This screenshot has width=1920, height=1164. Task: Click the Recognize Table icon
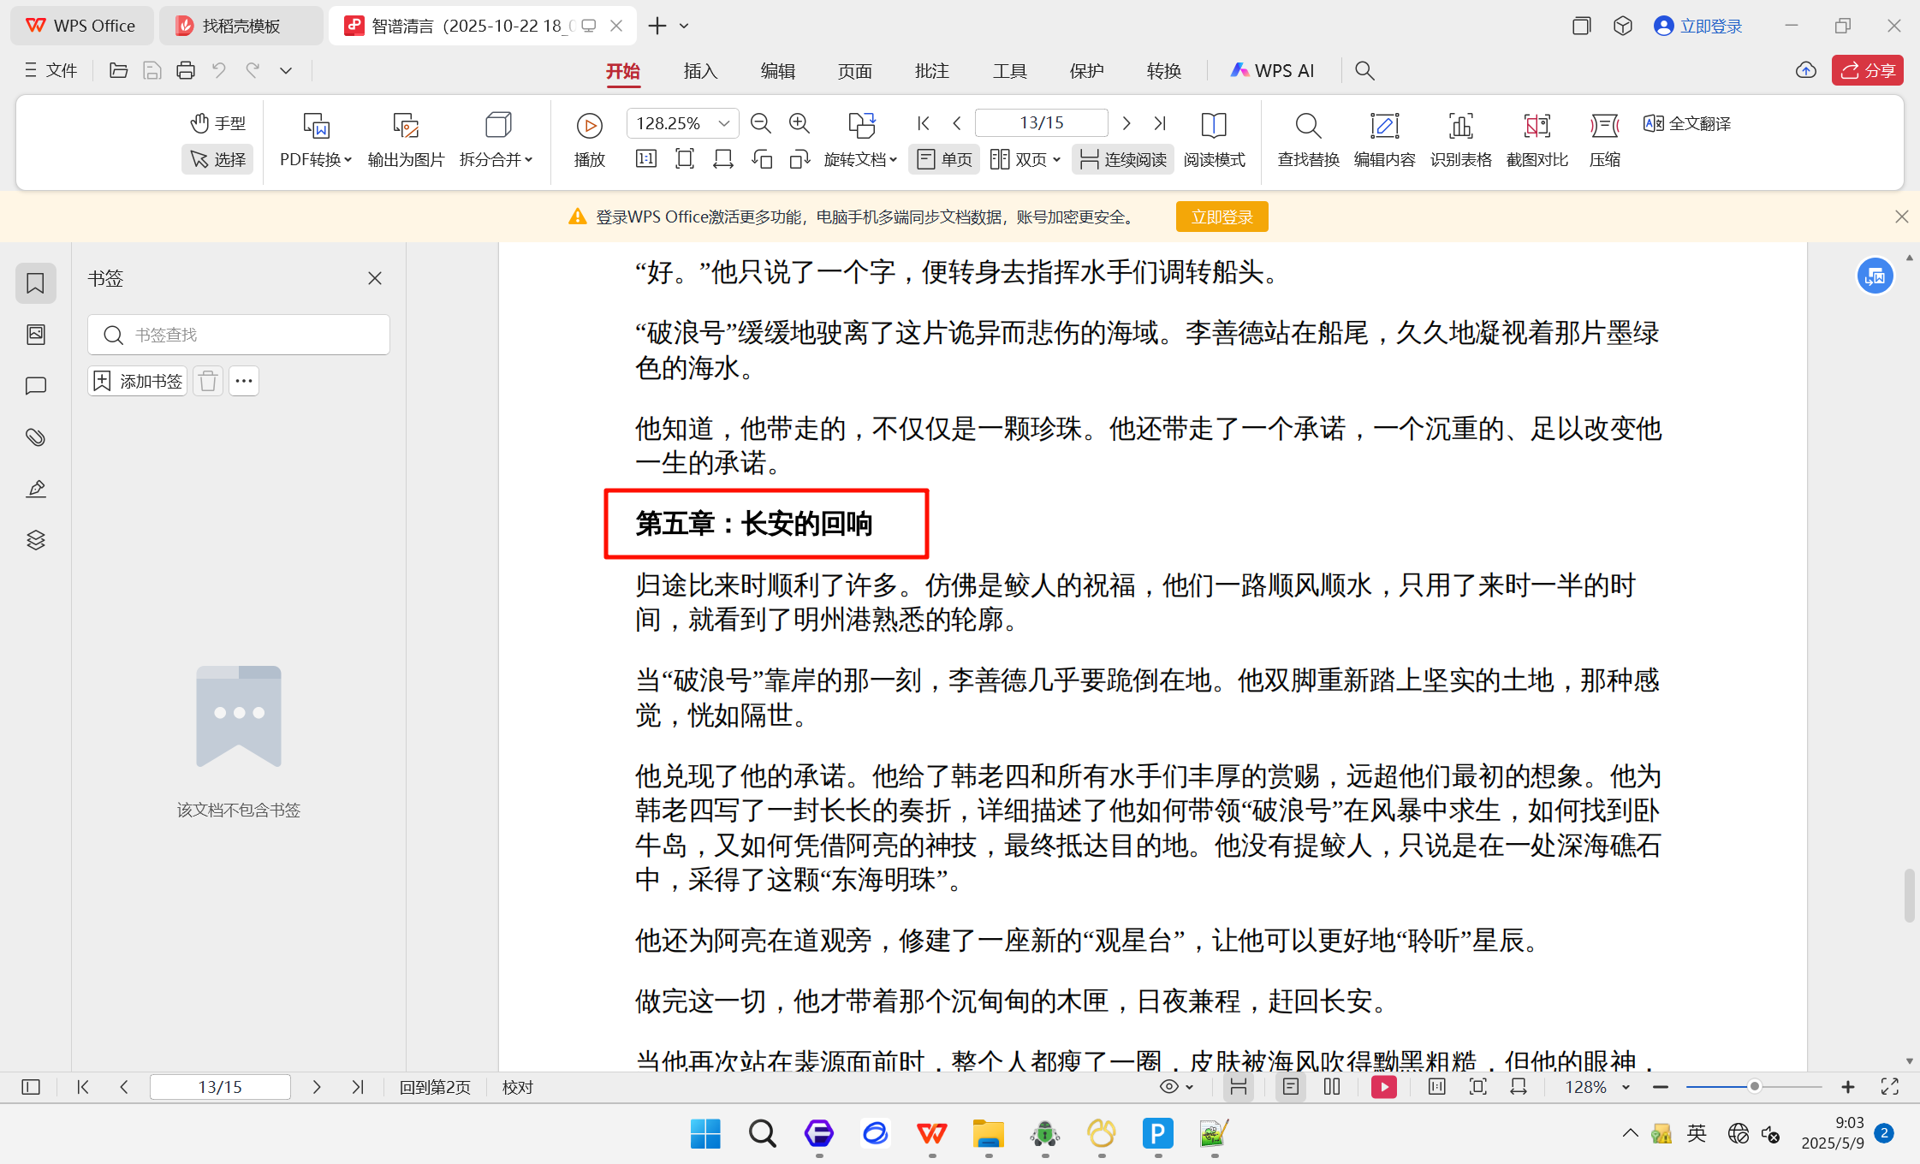coord(1460,127)
